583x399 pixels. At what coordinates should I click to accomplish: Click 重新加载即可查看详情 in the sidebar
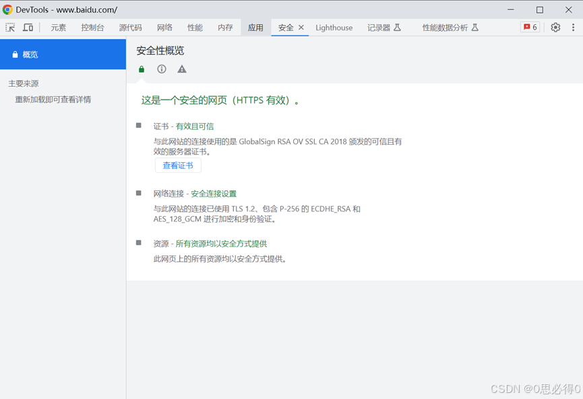53,100
